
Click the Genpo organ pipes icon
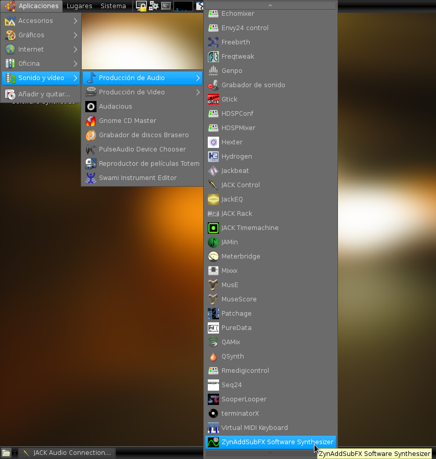(213, 71)
